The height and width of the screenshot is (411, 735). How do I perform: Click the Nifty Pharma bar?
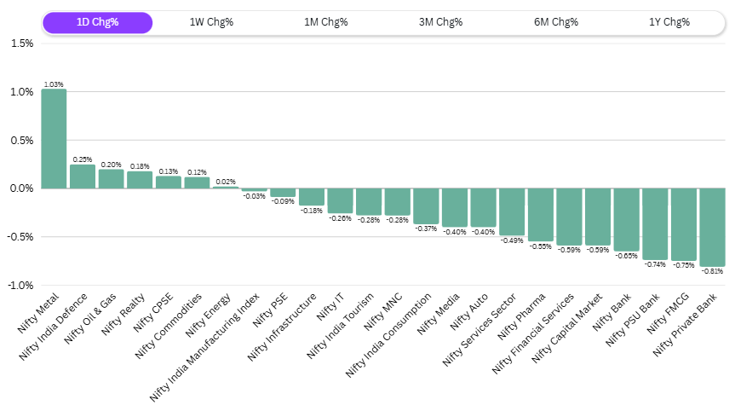coord(541,215)
